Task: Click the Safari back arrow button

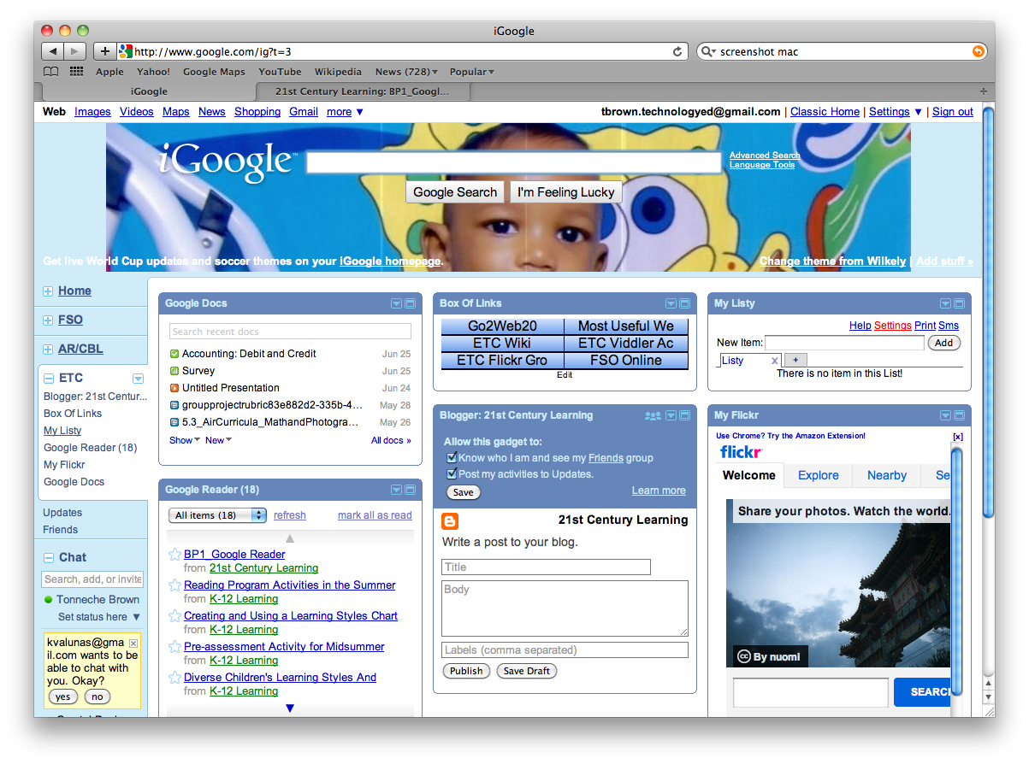Action: click(x=52, y=51)
